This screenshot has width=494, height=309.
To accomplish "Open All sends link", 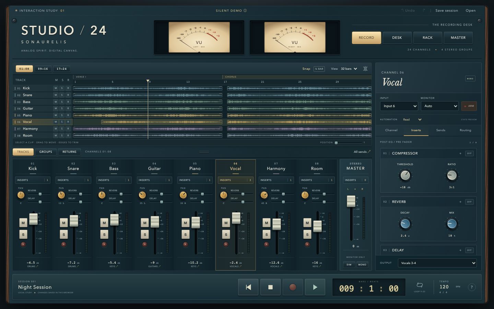I will click(x=362, y=152).
